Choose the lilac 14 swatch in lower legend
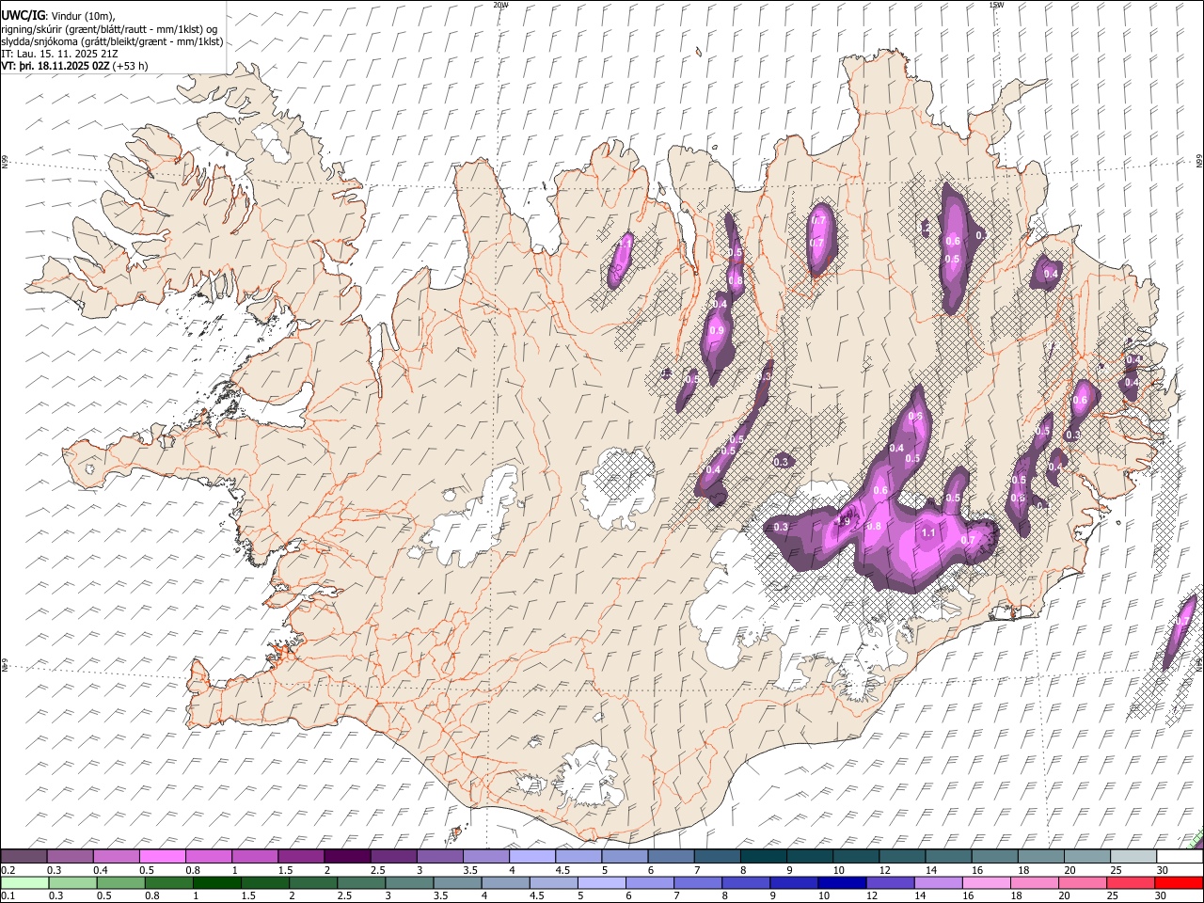Image resolution: width=1204 pixels, height=903 pixels. pyautogui.click(x=939, y=882)
